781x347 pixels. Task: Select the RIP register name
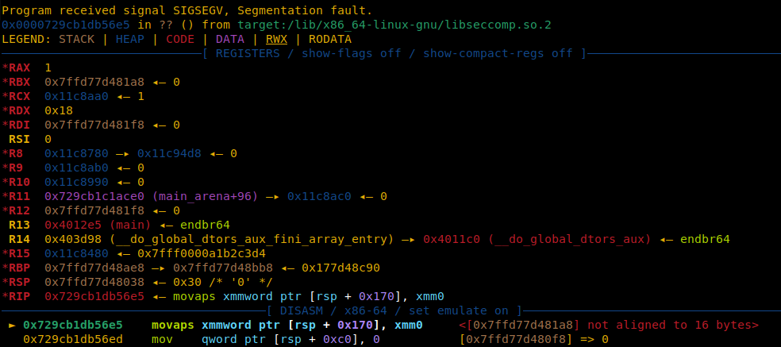(x=19, y=296)
